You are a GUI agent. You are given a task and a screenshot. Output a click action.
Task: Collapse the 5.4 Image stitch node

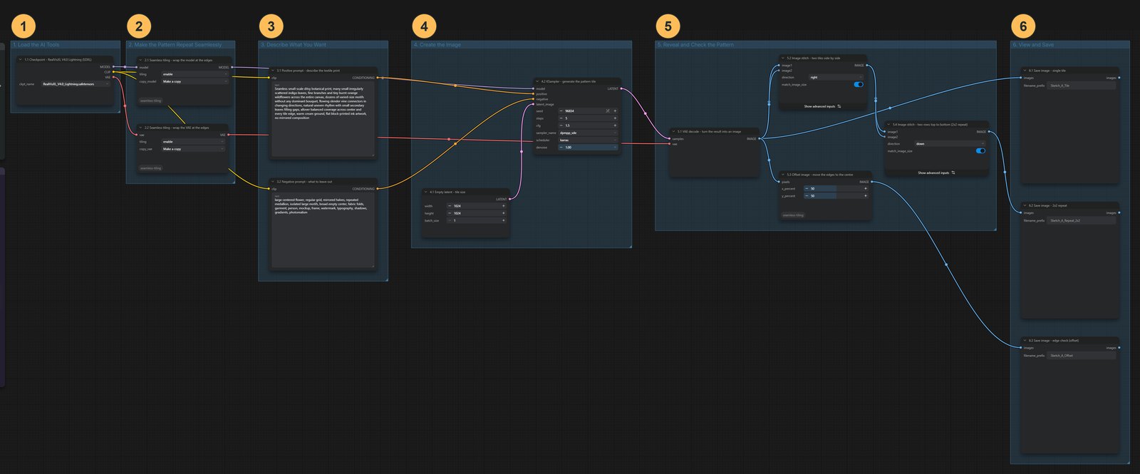point(888,124)
